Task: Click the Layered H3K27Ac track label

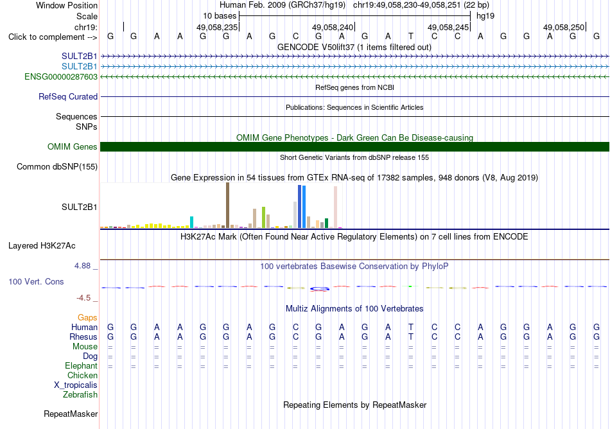Action: [42, 245]
